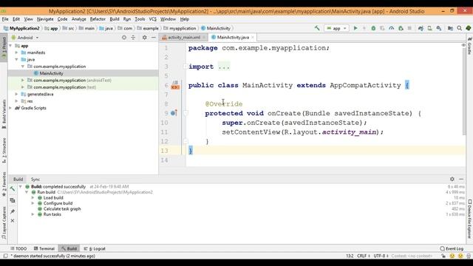473x266 pixels.
Task: Open the SDK Manager icon
Action: click(x=438, y=28)
